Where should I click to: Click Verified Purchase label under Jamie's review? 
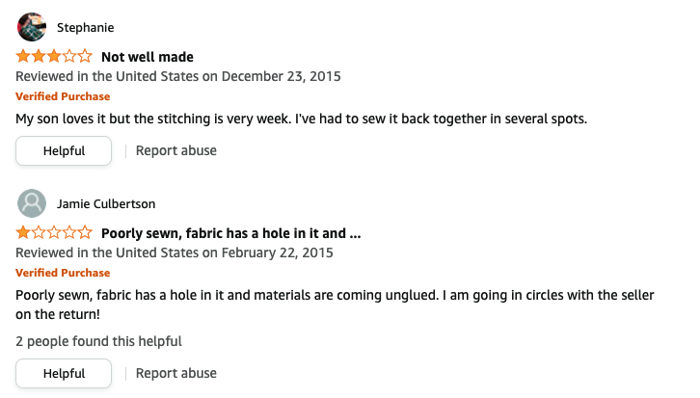63,273
